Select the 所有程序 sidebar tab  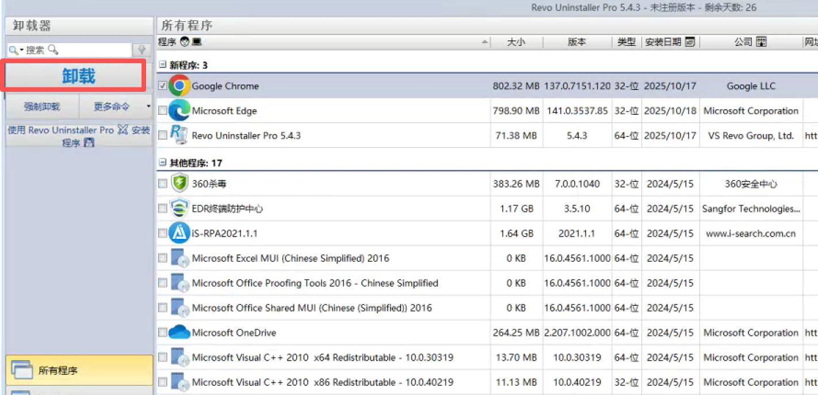pyautogui.click(x=79, y=370)
